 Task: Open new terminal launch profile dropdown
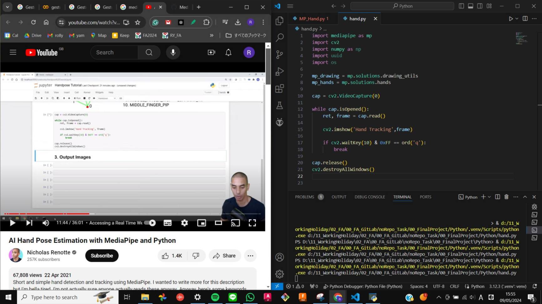(489, 197)
